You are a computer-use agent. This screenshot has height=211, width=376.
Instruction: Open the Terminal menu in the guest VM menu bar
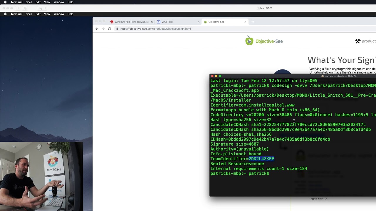(16, 14)
